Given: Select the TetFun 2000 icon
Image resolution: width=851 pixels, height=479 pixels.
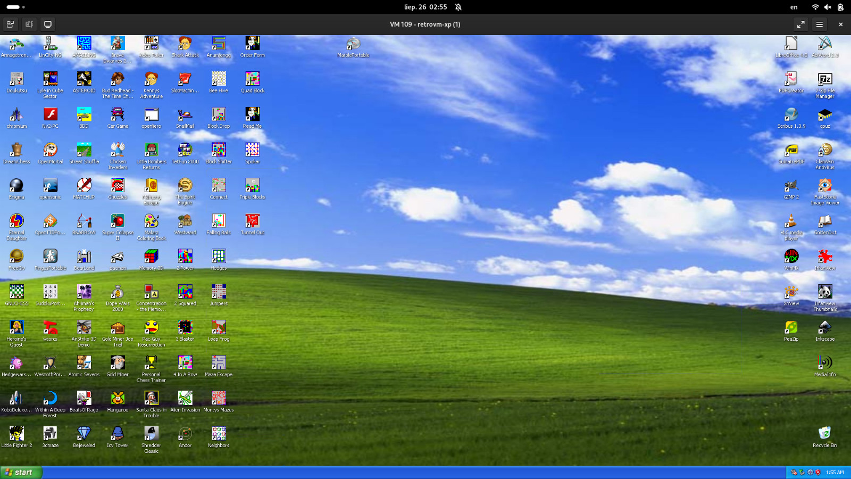Looking at the screenshot, I should [185, 150].
